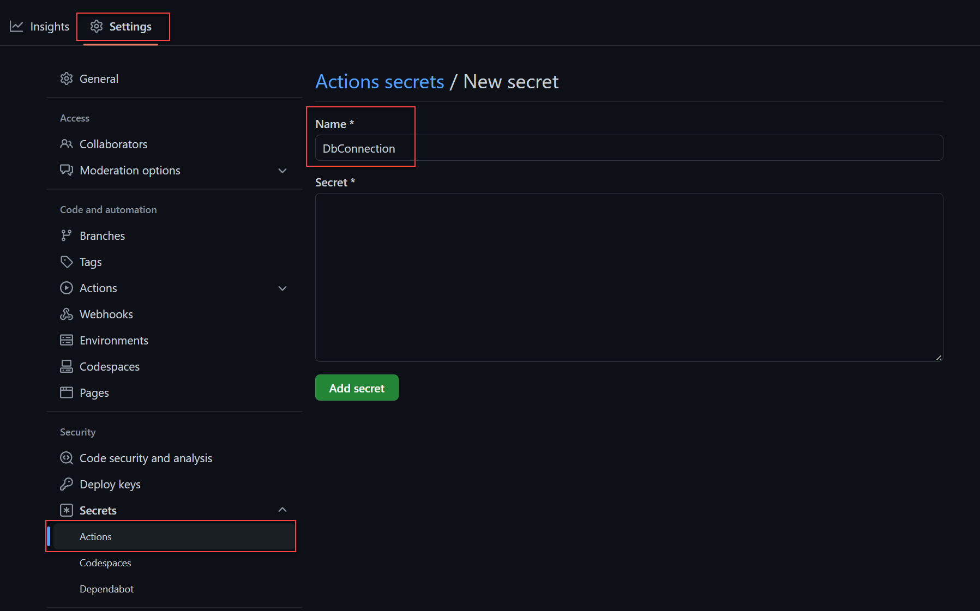Viewport: 980px width, 611px height.
Task: Open the Settings tab
Action: pos(121,26)
